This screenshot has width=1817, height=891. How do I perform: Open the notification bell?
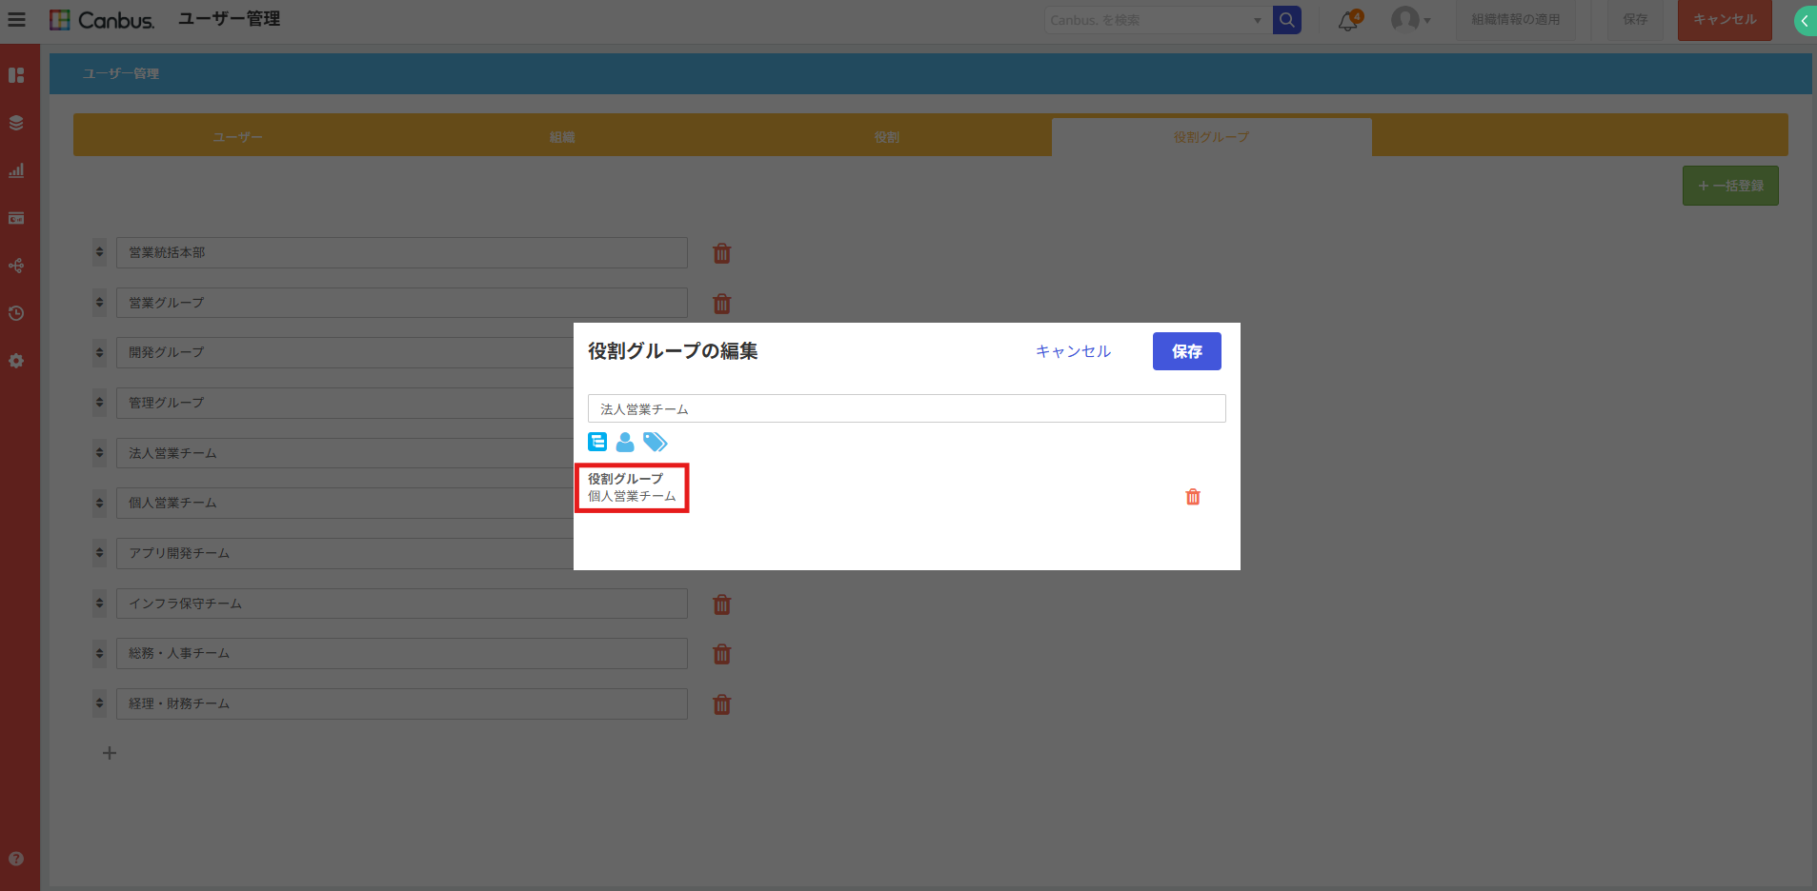[1347, 21]
